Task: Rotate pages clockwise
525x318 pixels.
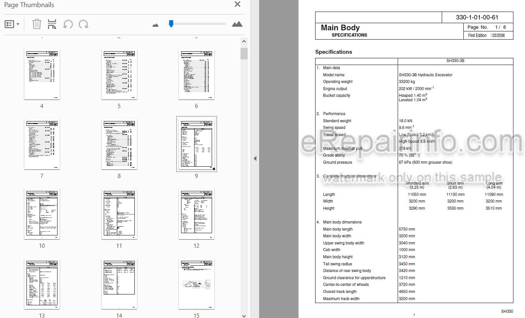Action: click(x=84, y=24)
